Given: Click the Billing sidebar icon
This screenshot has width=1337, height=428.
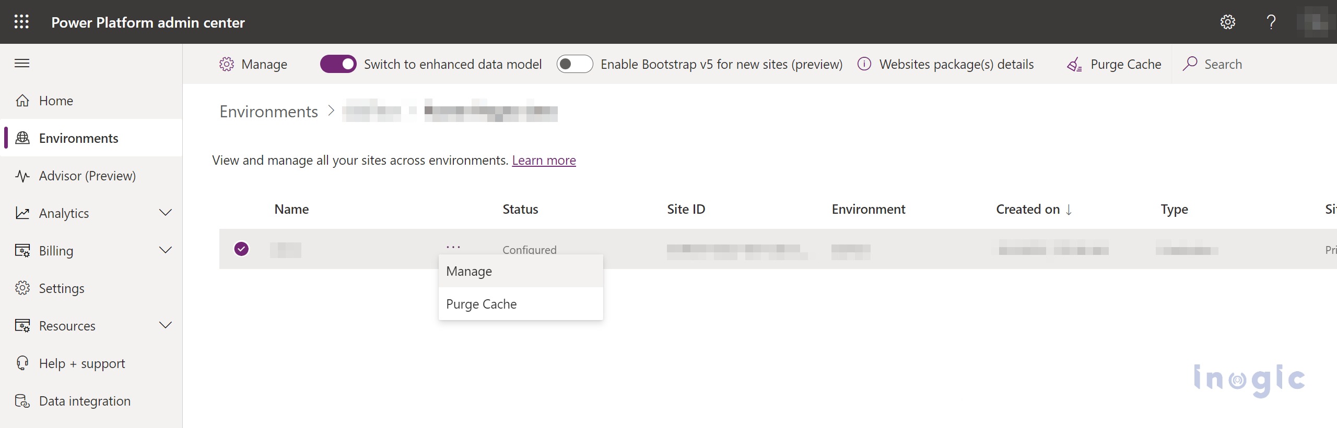Looking at the screenshot, I should pos(22,251).
